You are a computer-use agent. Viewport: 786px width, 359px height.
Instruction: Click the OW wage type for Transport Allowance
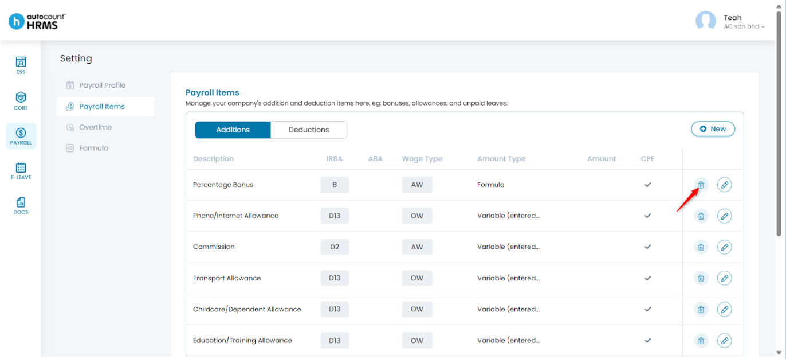[x=417, y=278]
